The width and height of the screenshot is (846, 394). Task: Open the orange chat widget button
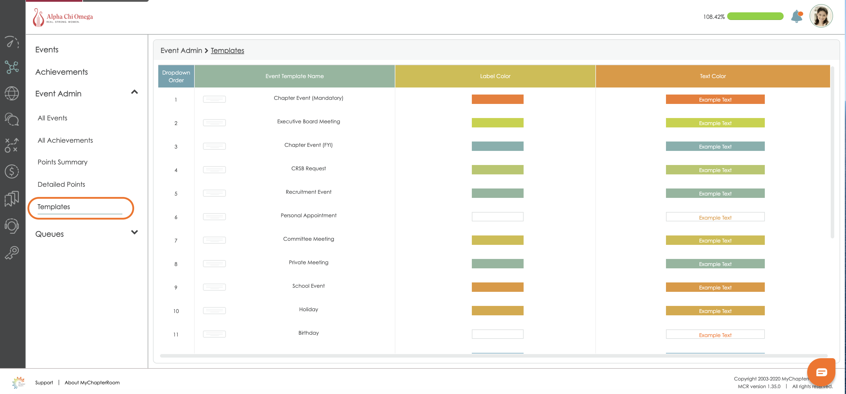[x=821, y=372]
